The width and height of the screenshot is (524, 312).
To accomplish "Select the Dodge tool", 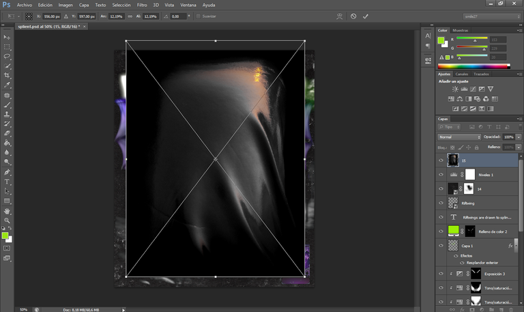I will click(7, 162).
